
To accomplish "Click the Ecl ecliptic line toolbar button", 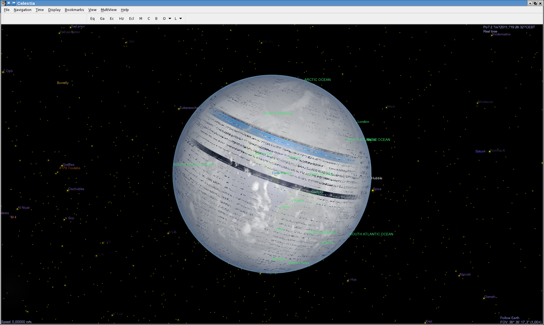I will (131, 19).
